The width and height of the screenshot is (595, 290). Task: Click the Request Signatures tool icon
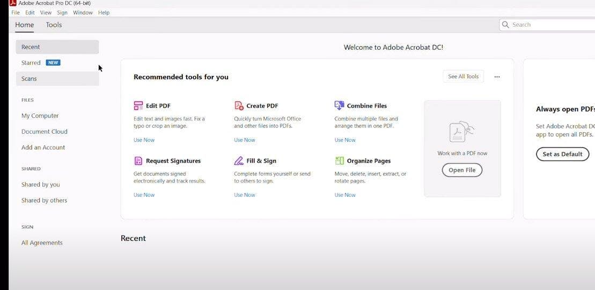point(138,161)
